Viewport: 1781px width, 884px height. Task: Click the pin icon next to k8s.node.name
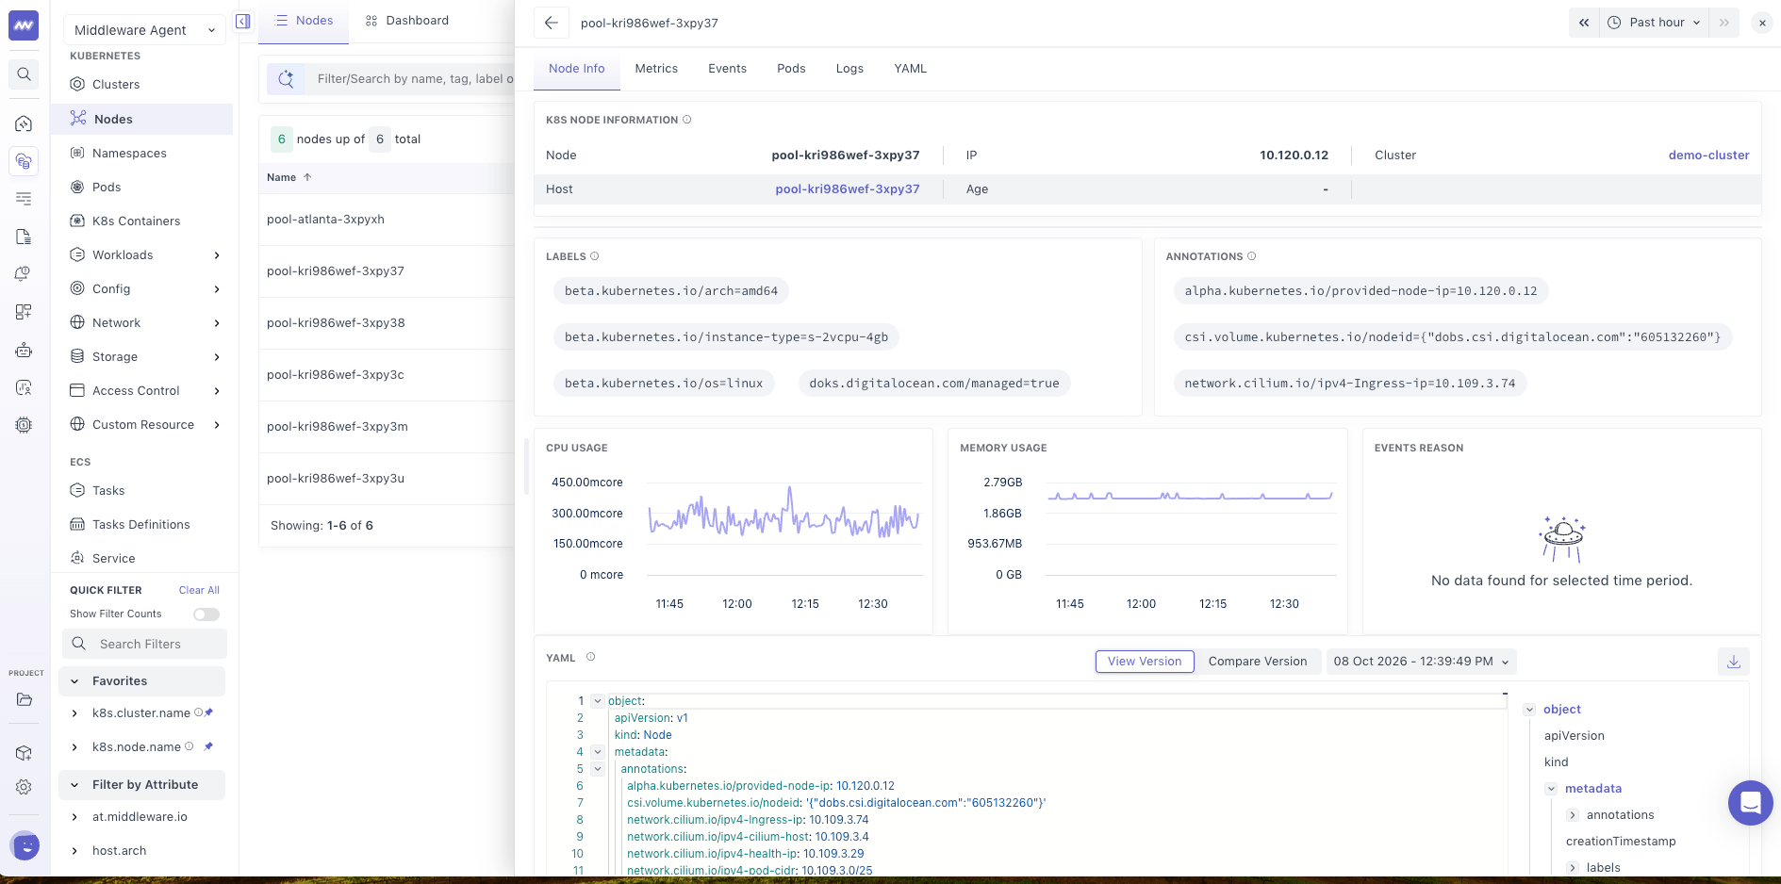click(x=209, y=746)
